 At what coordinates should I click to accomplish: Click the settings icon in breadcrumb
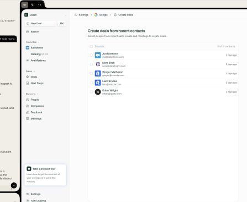pyautogui.click(x=75, y=15)
